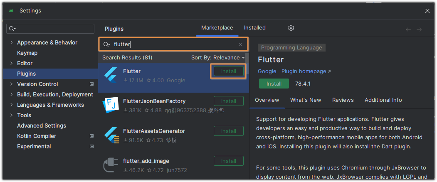
Task: Clear the flutter search text with the X icon
Action: [x=240, y=44]
